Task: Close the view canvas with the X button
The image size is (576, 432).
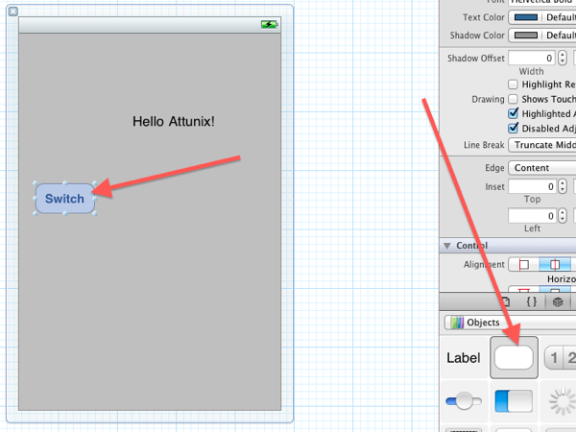Action: [12, 12]
